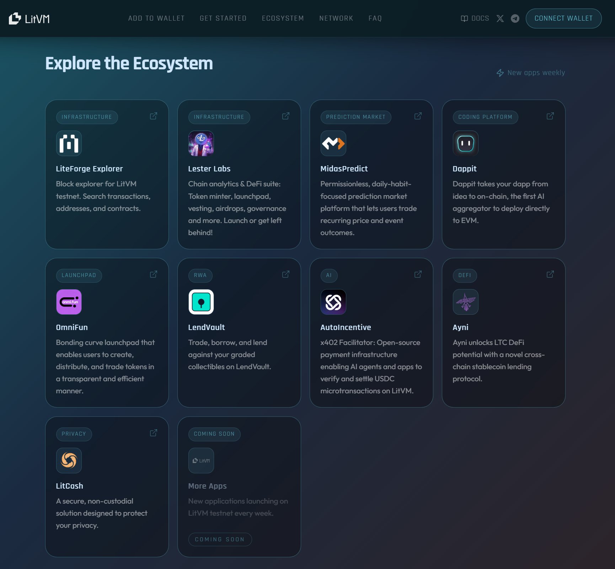
Task: Click the Infrastructure tag on Lester Labs card
Action: click(219, 117)
